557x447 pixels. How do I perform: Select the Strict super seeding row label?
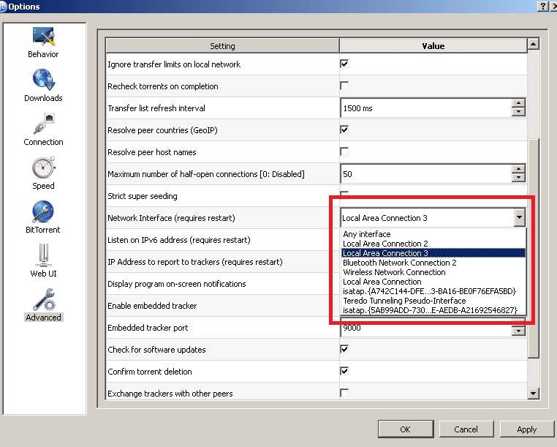(143, 196)
